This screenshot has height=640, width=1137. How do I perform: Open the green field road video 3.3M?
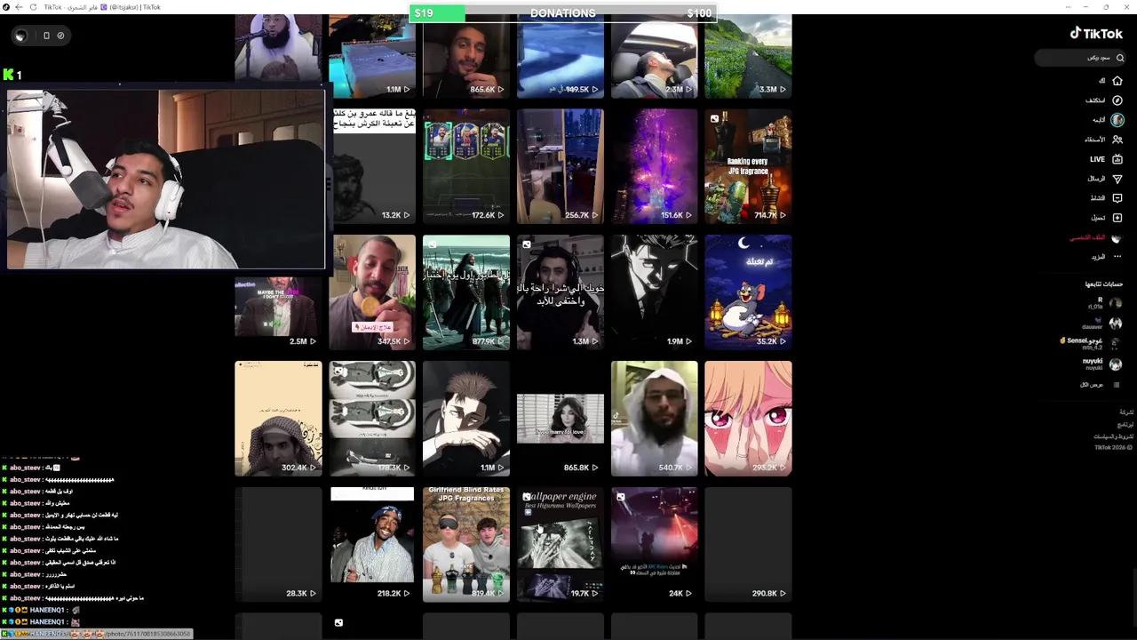click(748, 55)
